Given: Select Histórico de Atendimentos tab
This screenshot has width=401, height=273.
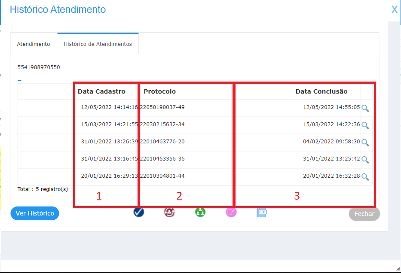Looking at the screenshot, I should point(98,44).
